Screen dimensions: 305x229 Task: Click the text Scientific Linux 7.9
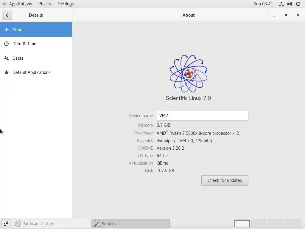pyautogui.click(x=188, y=98)
